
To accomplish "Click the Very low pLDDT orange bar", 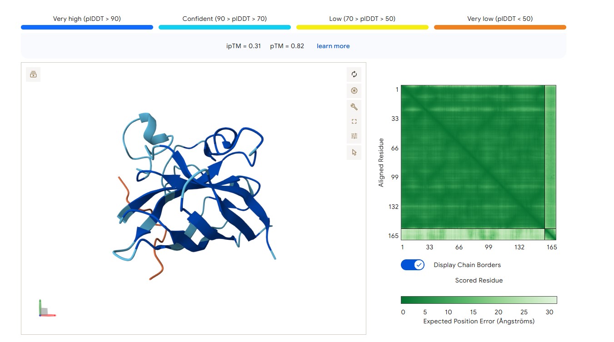I will pos(500,27).
